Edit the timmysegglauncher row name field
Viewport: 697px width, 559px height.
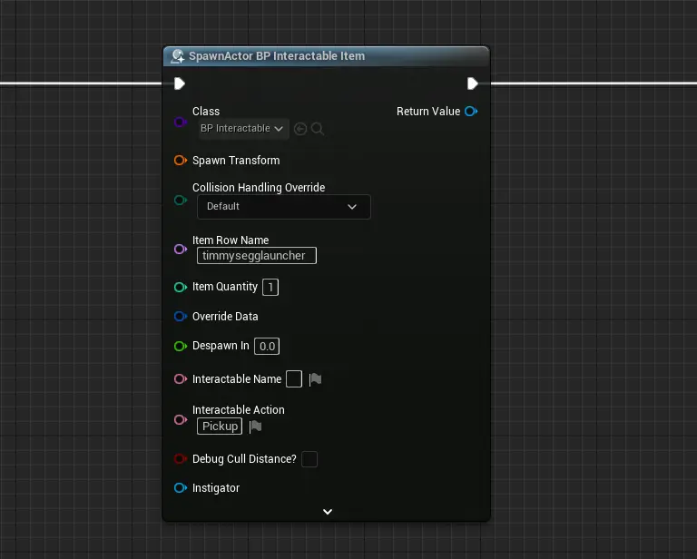[257, 256]
